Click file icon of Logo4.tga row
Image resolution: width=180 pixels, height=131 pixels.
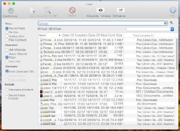tap(41, 112)
